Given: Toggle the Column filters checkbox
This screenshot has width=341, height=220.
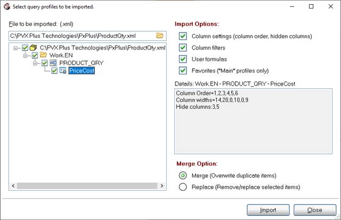Looking at the screenshot, I should click(183, 48).
